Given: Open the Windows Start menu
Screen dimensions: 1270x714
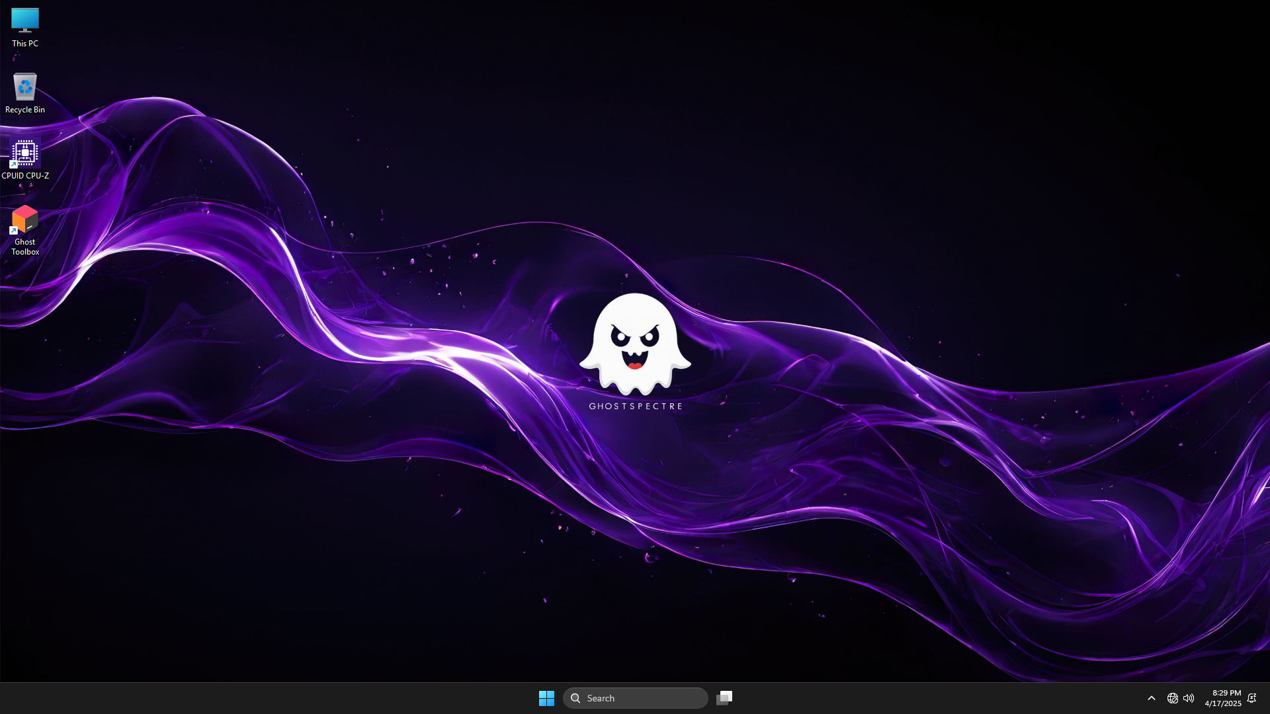Looking at the screenshot, I should (x=546, y=698).
